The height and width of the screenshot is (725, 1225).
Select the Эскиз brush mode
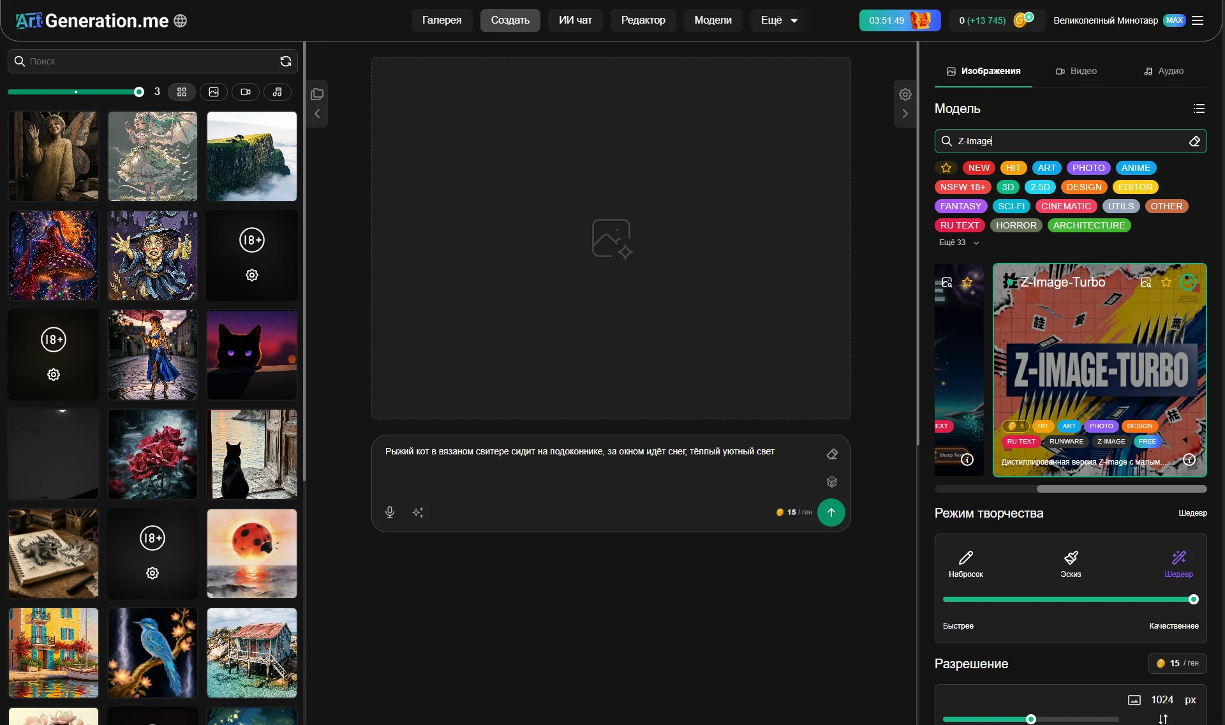coord(1071,564)
